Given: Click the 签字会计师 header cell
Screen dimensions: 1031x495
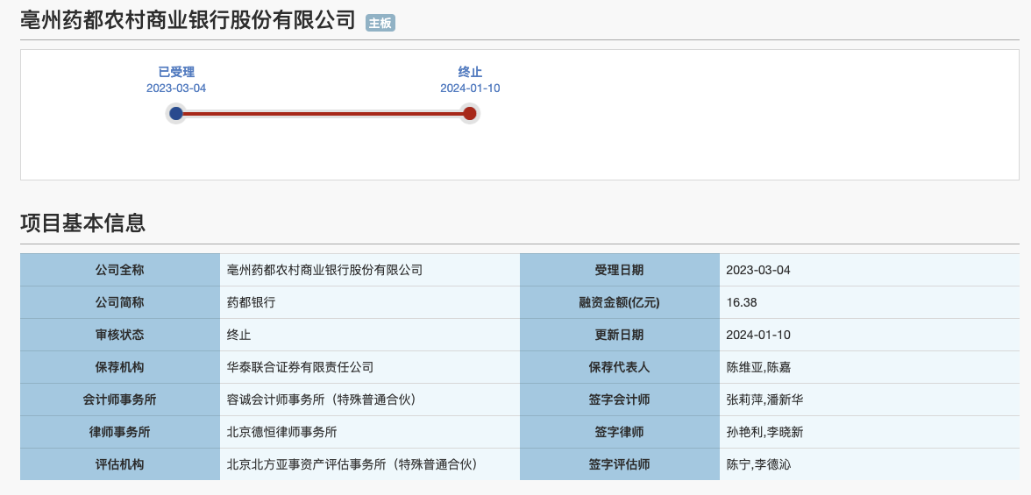Looking at the screenshot, I should (x=619, y=400).
